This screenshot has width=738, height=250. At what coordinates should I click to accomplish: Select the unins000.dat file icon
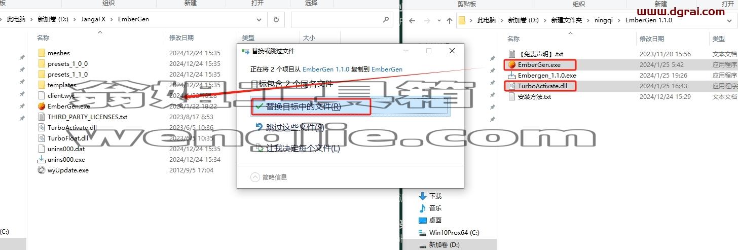pos(42,149)
